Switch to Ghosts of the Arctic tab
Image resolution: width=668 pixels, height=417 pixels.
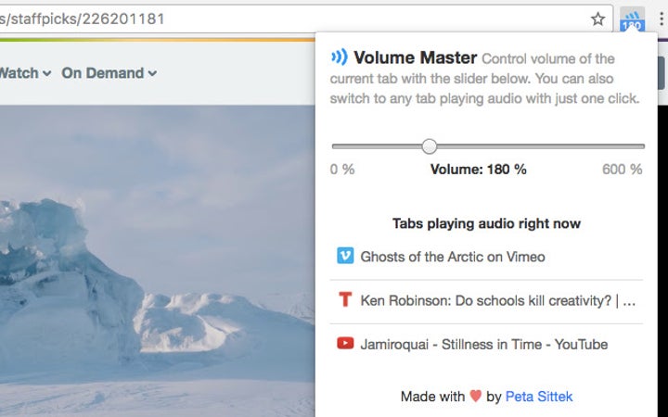click(x=453, y=257)
